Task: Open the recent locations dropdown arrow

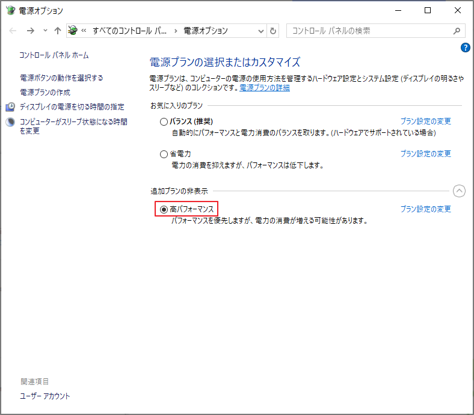Action: pos(45,31)
